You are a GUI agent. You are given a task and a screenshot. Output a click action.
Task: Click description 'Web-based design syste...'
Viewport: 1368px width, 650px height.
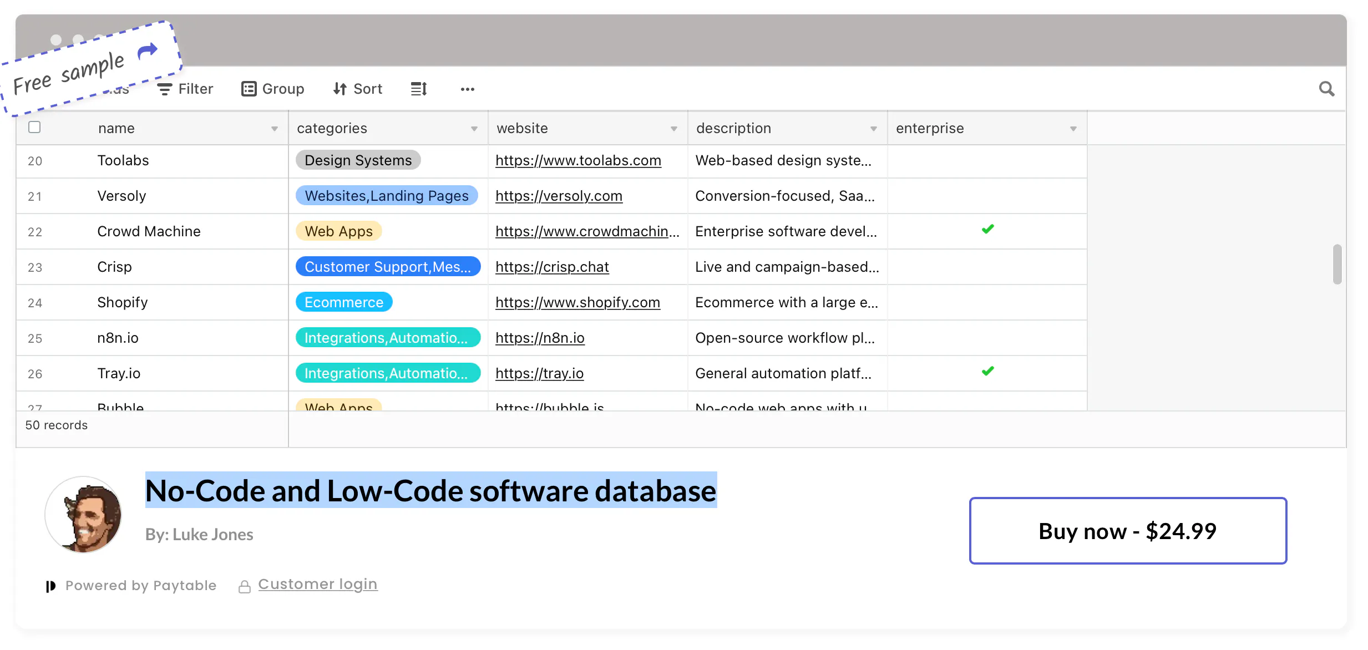783,160
